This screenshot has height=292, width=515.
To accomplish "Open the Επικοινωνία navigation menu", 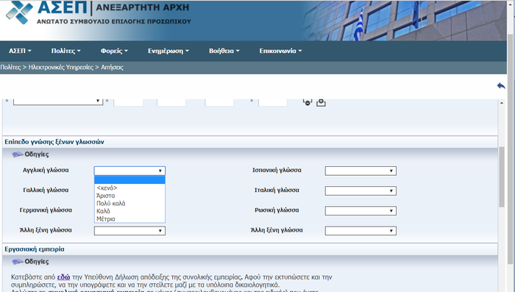I will pos(280,51).
